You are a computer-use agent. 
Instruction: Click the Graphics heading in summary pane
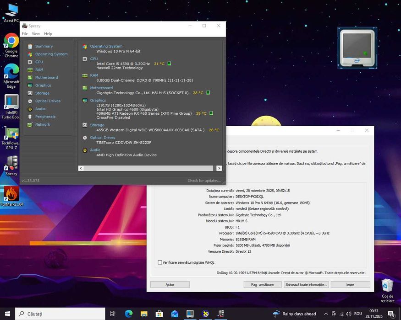98,100
